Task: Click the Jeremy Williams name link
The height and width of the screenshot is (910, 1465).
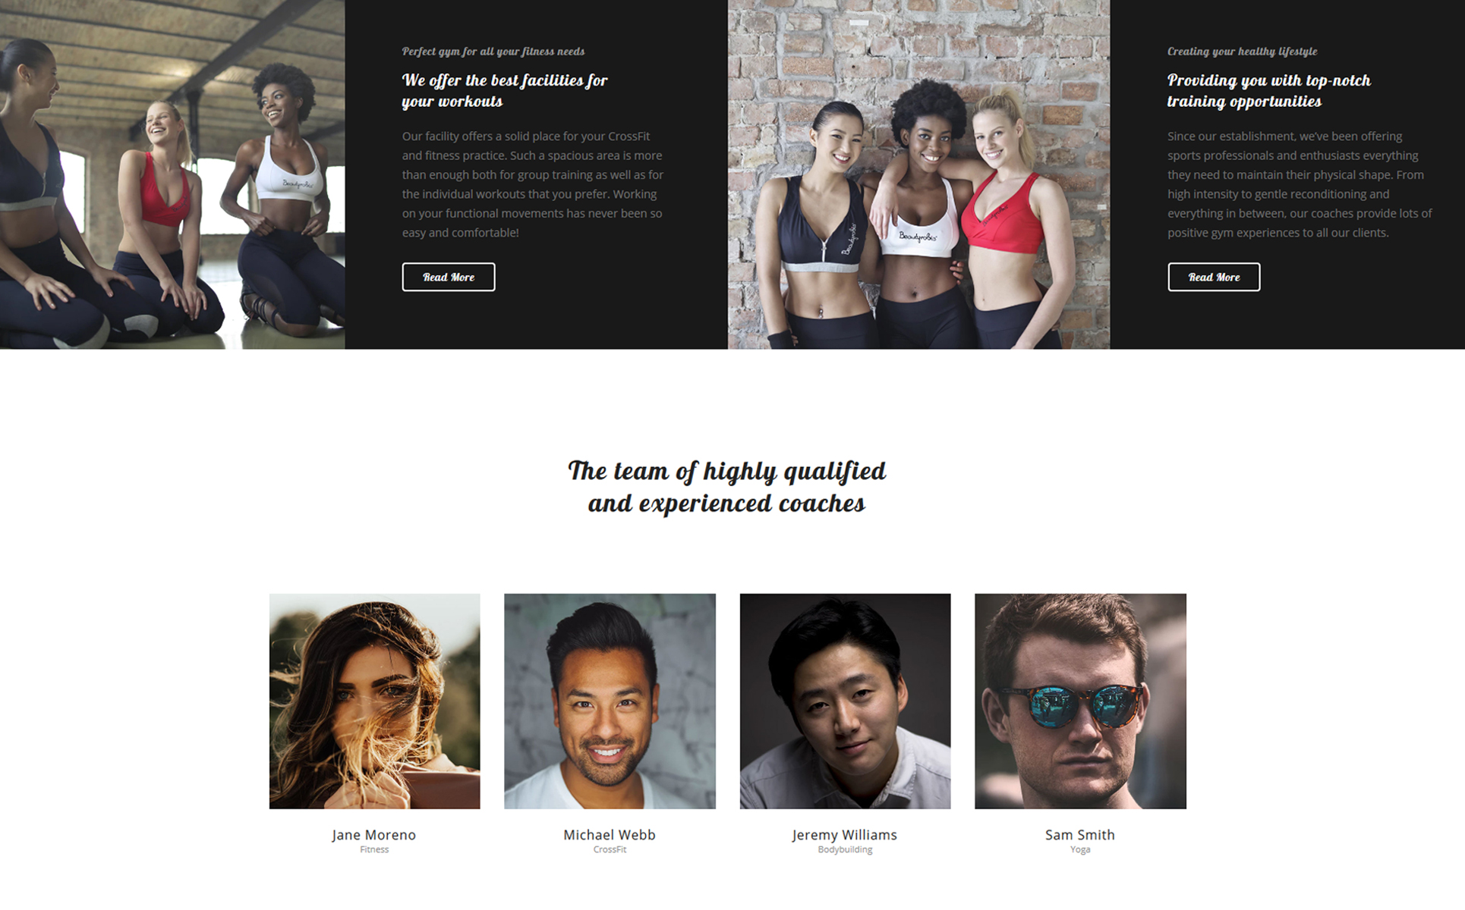Action: tap(845, 834)
